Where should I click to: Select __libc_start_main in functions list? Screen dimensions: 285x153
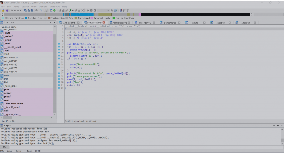point(27,104)
